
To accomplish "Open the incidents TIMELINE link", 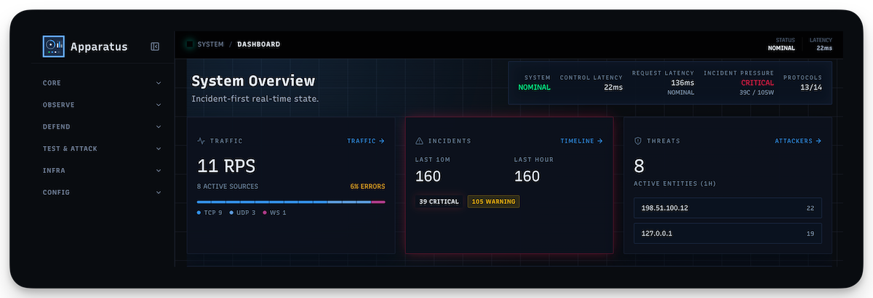I will tap(581, 141).
